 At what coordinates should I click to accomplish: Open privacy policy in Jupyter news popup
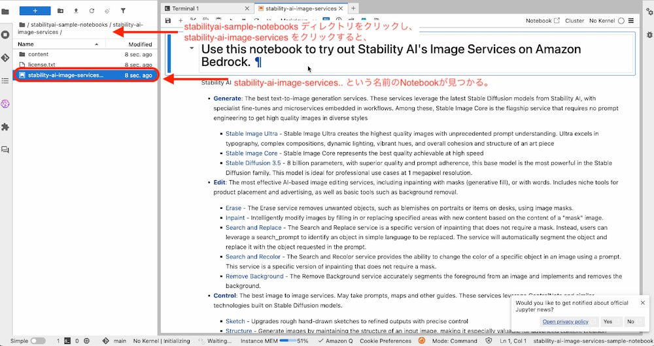(x=565, y=321)
